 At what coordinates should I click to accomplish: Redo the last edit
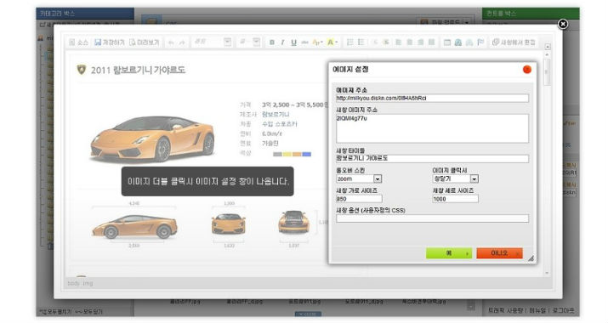pyautogui.click(x=182, y=42)
